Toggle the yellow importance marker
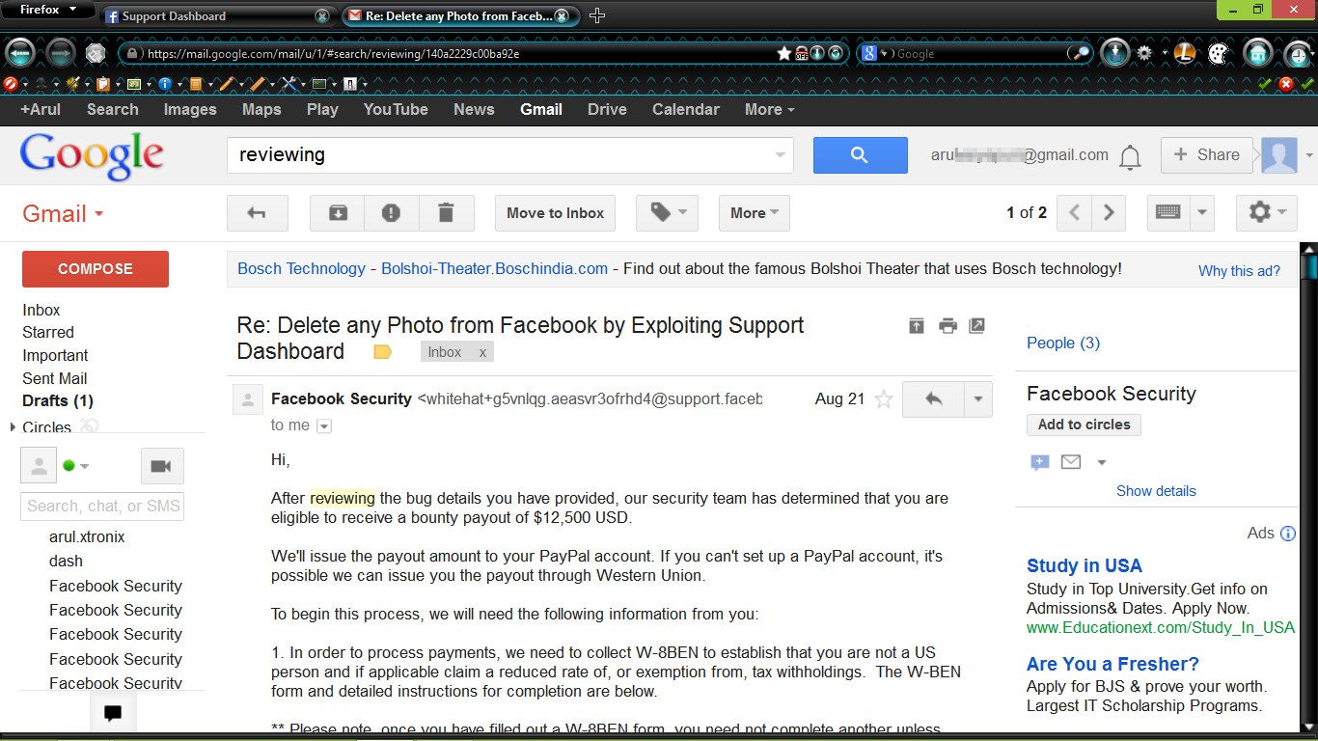This screenshot has width=1318, height=741. [382, 352]
